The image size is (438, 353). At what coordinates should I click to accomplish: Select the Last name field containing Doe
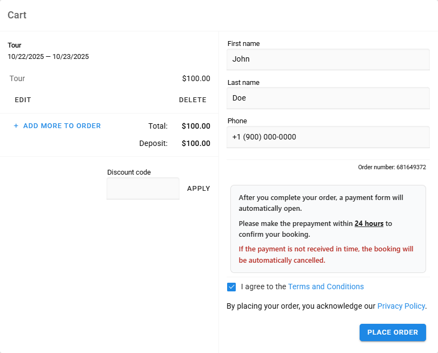click(x=328, y=98)
